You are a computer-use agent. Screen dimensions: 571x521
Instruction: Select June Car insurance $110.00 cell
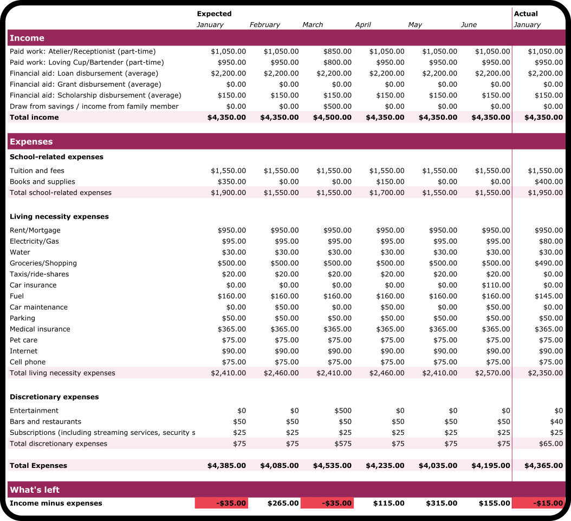[x=496, y=285]
